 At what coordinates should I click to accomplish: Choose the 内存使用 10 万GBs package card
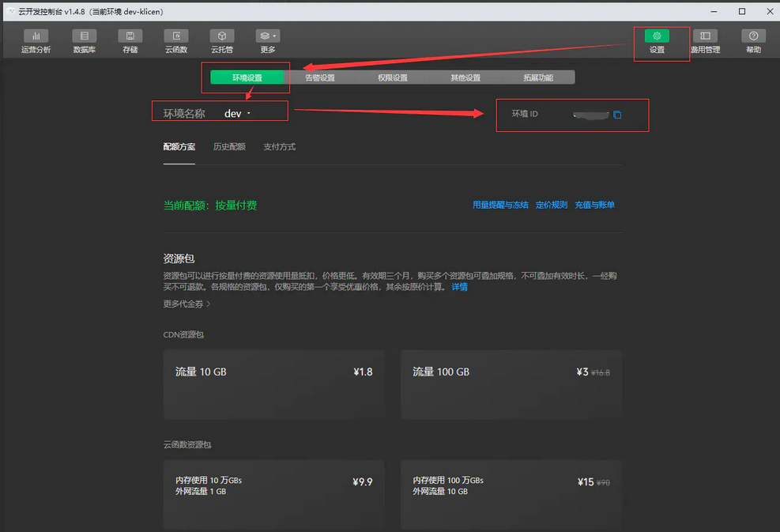tap(273, 494)
